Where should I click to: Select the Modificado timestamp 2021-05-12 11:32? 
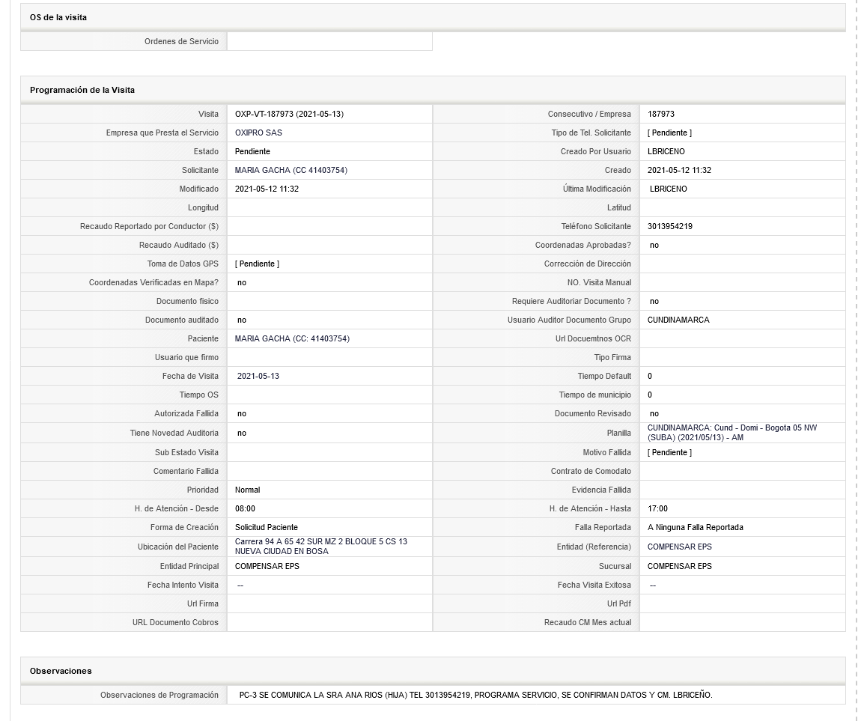[267, 189]
